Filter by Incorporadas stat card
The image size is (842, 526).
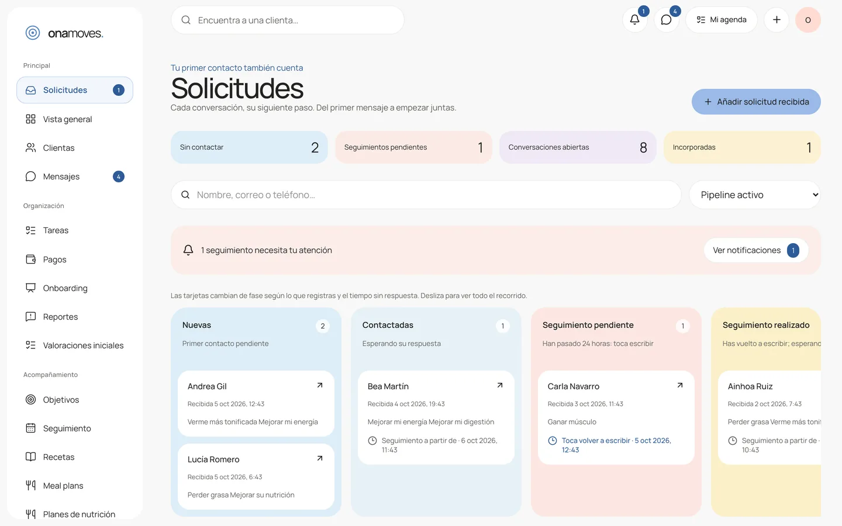coord(742,147)
